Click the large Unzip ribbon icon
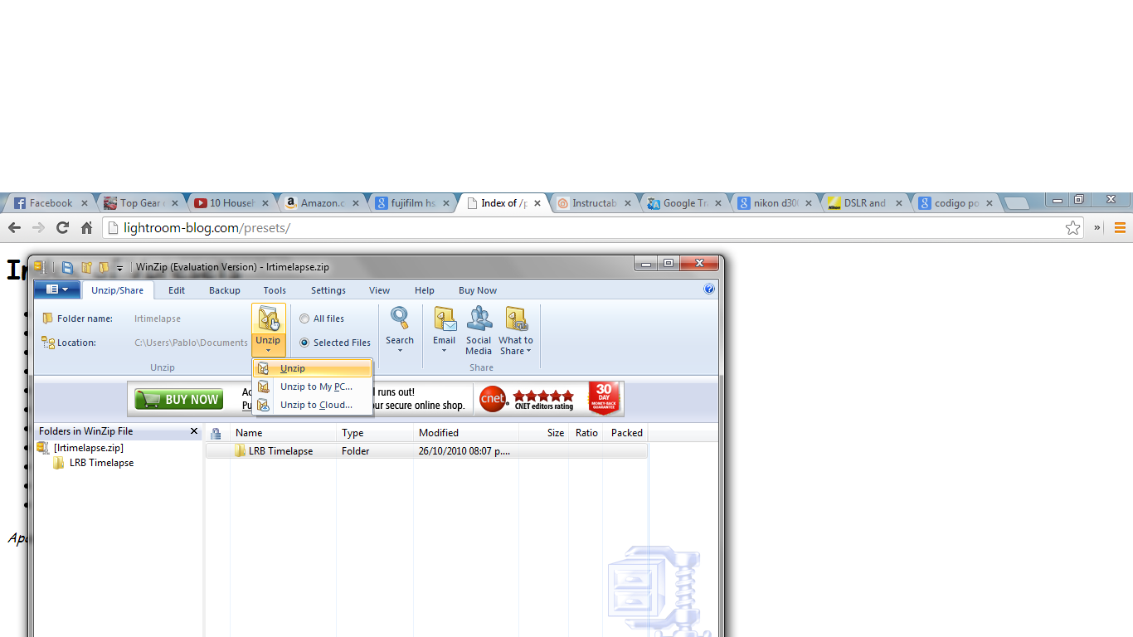Image resolution: width=1133 pixels, height=637 pixels. (269, 318)
